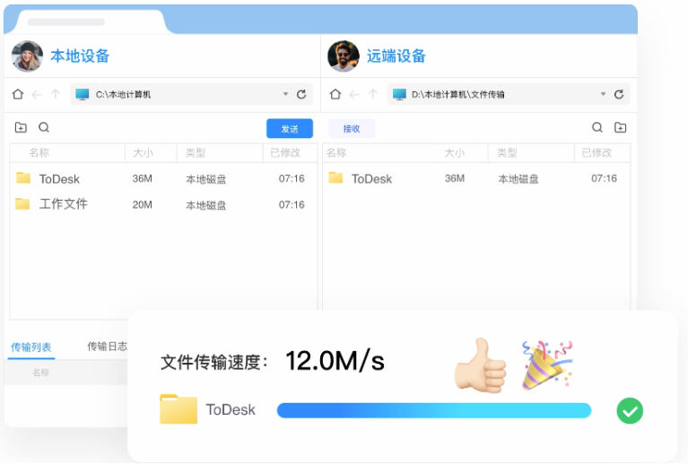Refresh the C:\本地计算机 path
The width and height of the screenshot is (696, 464).
point(301,94)
